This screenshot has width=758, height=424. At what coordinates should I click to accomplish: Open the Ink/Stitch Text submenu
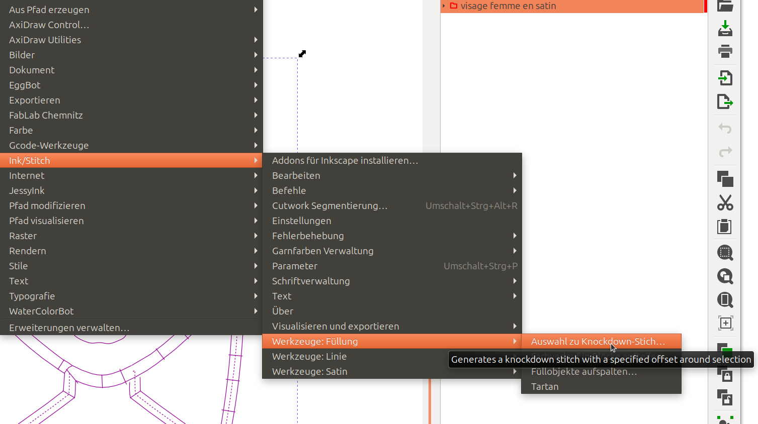pos(392,296)
